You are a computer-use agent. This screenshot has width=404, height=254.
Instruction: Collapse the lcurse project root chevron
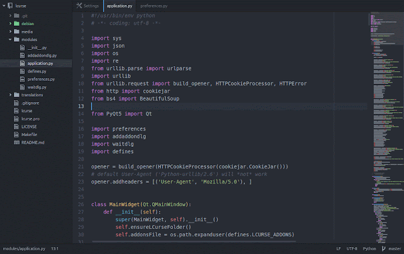point(4,6)
